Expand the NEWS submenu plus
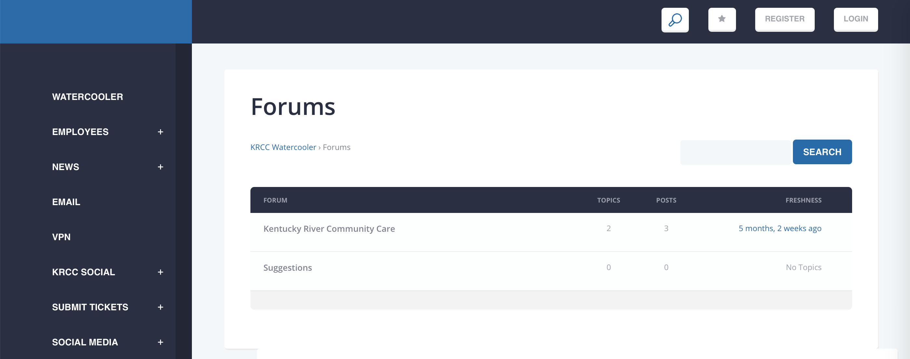This screenshot has height=359, width=910. coord(160,167)
